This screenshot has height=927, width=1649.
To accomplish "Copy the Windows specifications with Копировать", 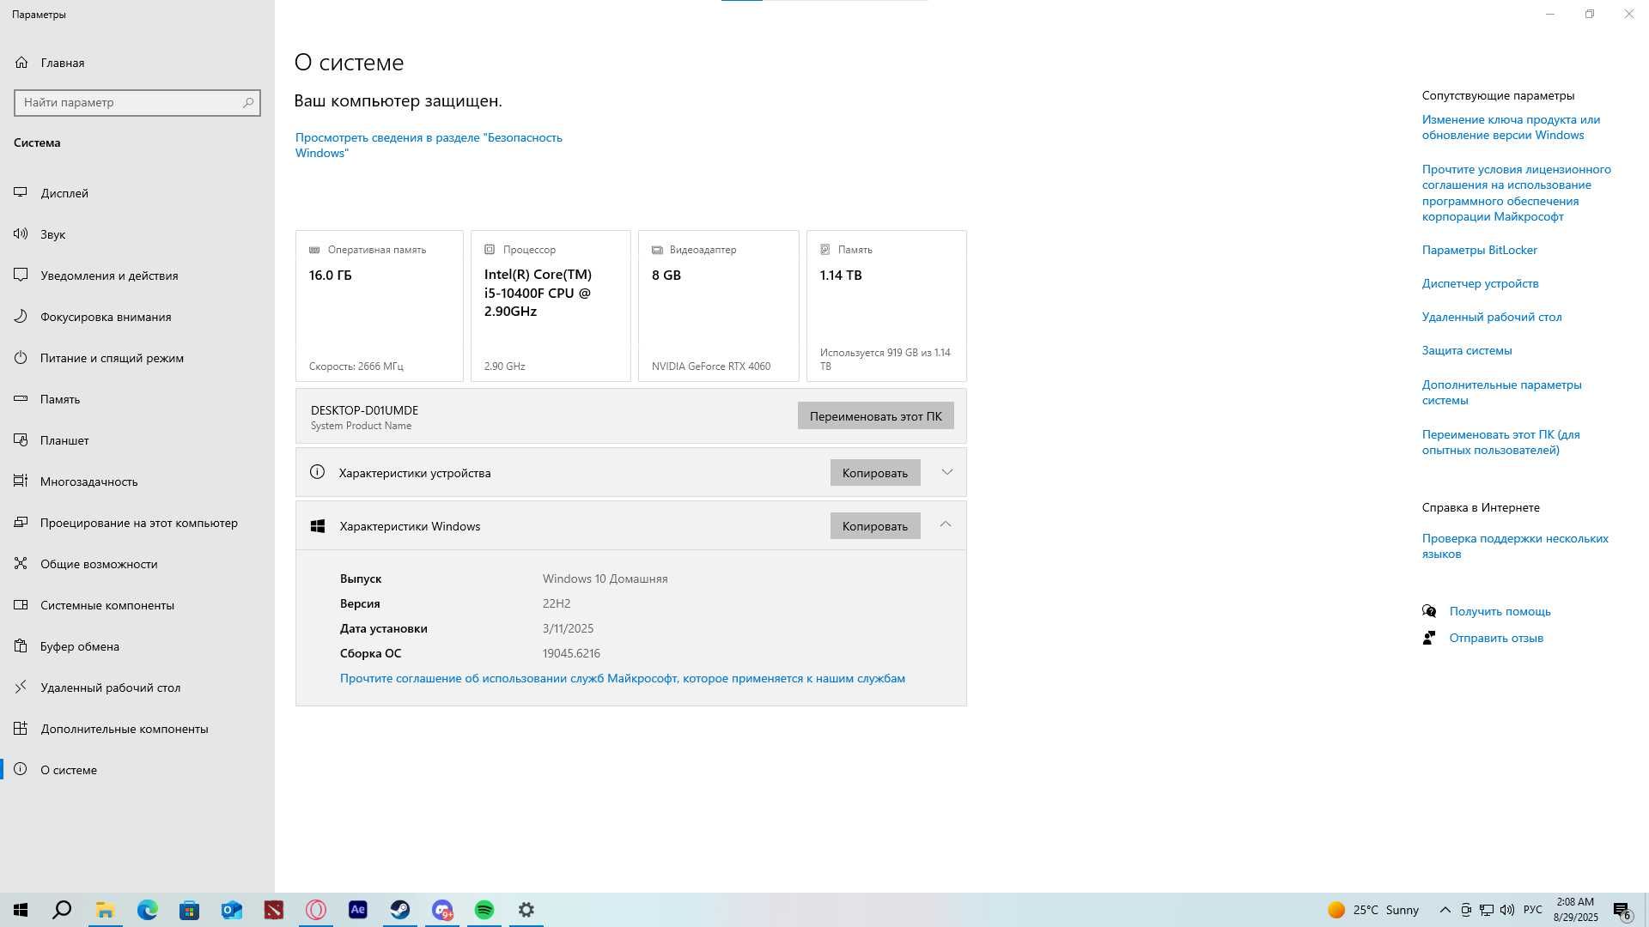I will click(x=874, y=526).
